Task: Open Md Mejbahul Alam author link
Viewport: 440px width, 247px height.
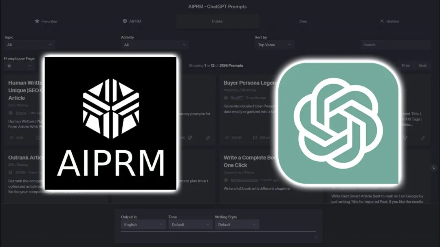Action: [244, 180]
